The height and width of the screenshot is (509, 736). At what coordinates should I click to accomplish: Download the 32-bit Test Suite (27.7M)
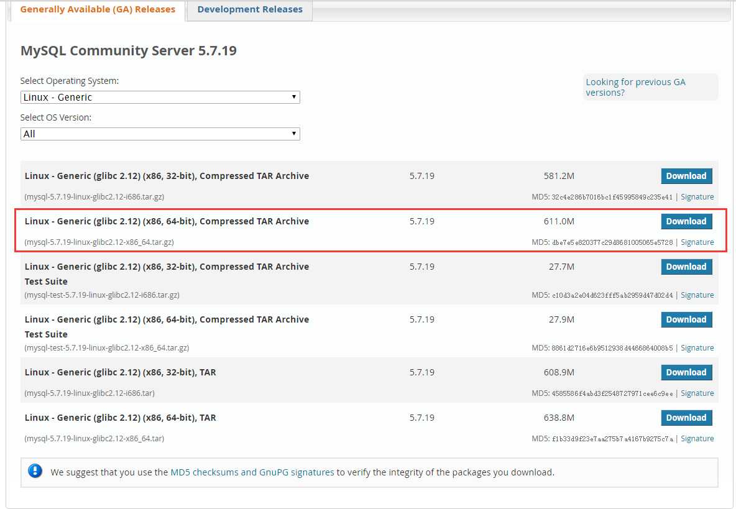686,267
